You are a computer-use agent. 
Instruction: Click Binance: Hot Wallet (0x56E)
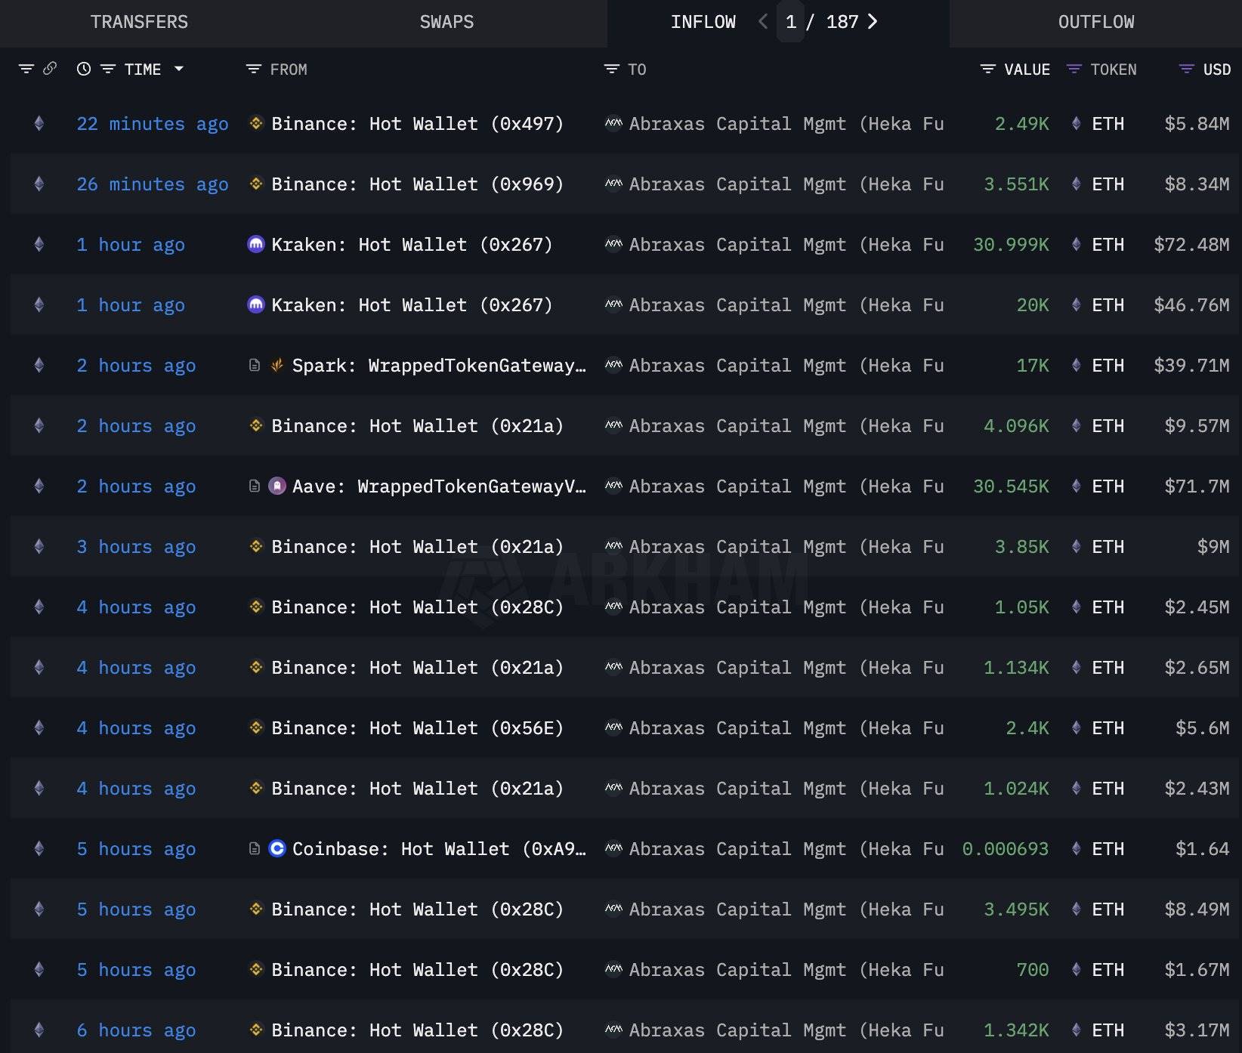417,728
